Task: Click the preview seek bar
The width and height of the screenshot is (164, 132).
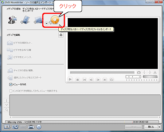Action: tap(102, 73)
